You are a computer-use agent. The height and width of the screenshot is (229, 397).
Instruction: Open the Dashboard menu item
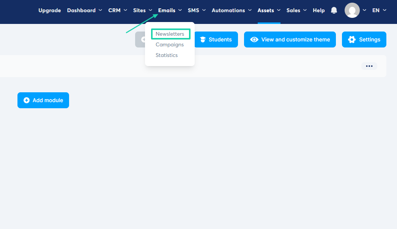click(x=81, y=10)
